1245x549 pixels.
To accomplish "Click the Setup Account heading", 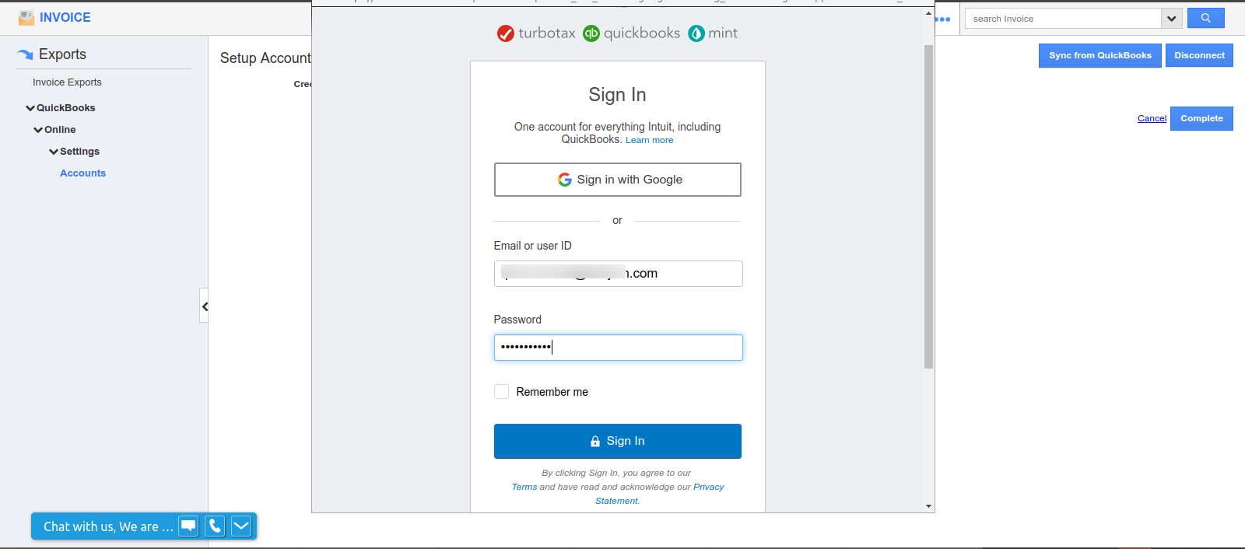I will 265,58.
